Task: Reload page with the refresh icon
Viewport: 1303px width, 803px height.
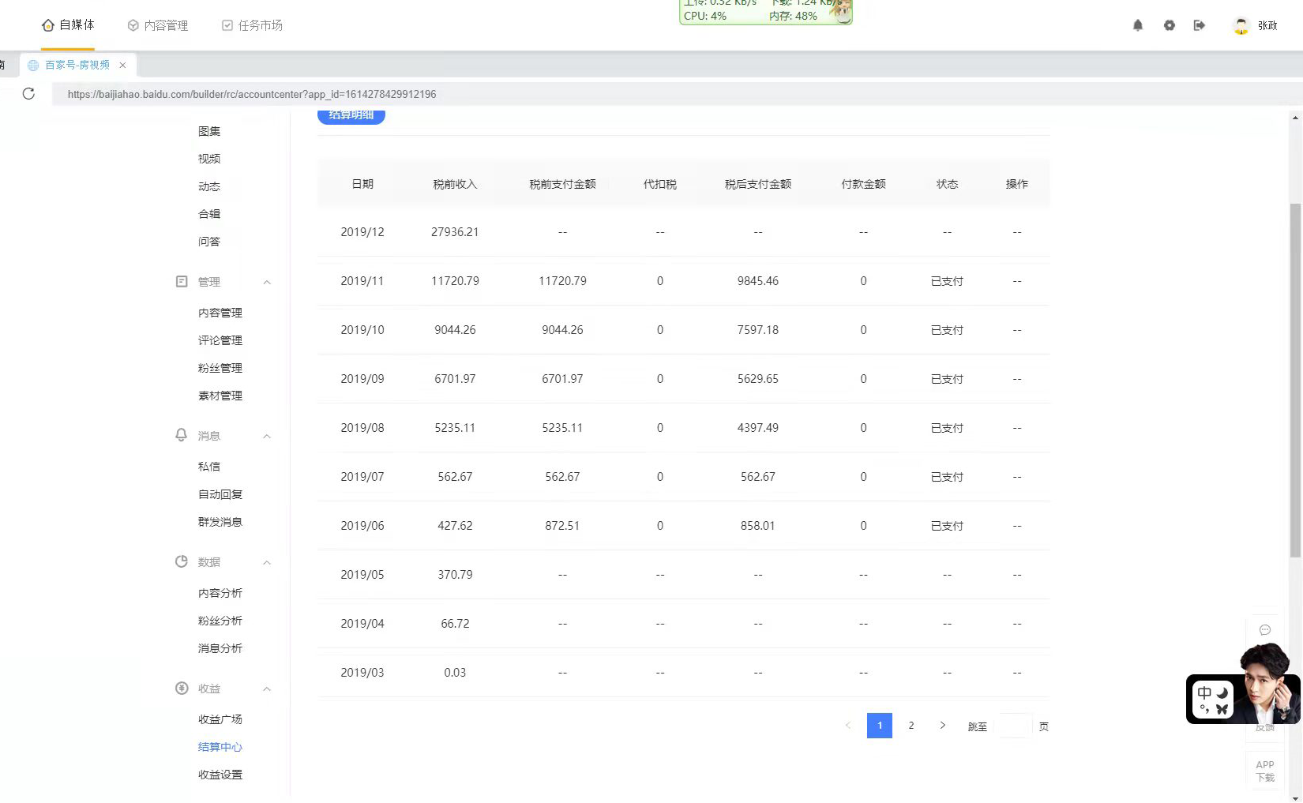Action: pos(28,94)
